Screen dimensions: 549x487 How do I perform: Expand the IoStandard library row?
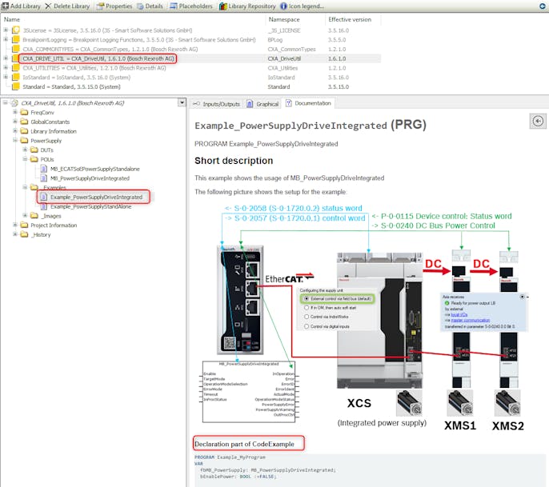tap(6, 77)
